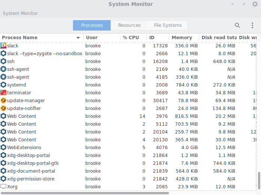This screenshot has height=195, width=261.
Task: Click the WebExtensions gear icon
Action: 3,147
